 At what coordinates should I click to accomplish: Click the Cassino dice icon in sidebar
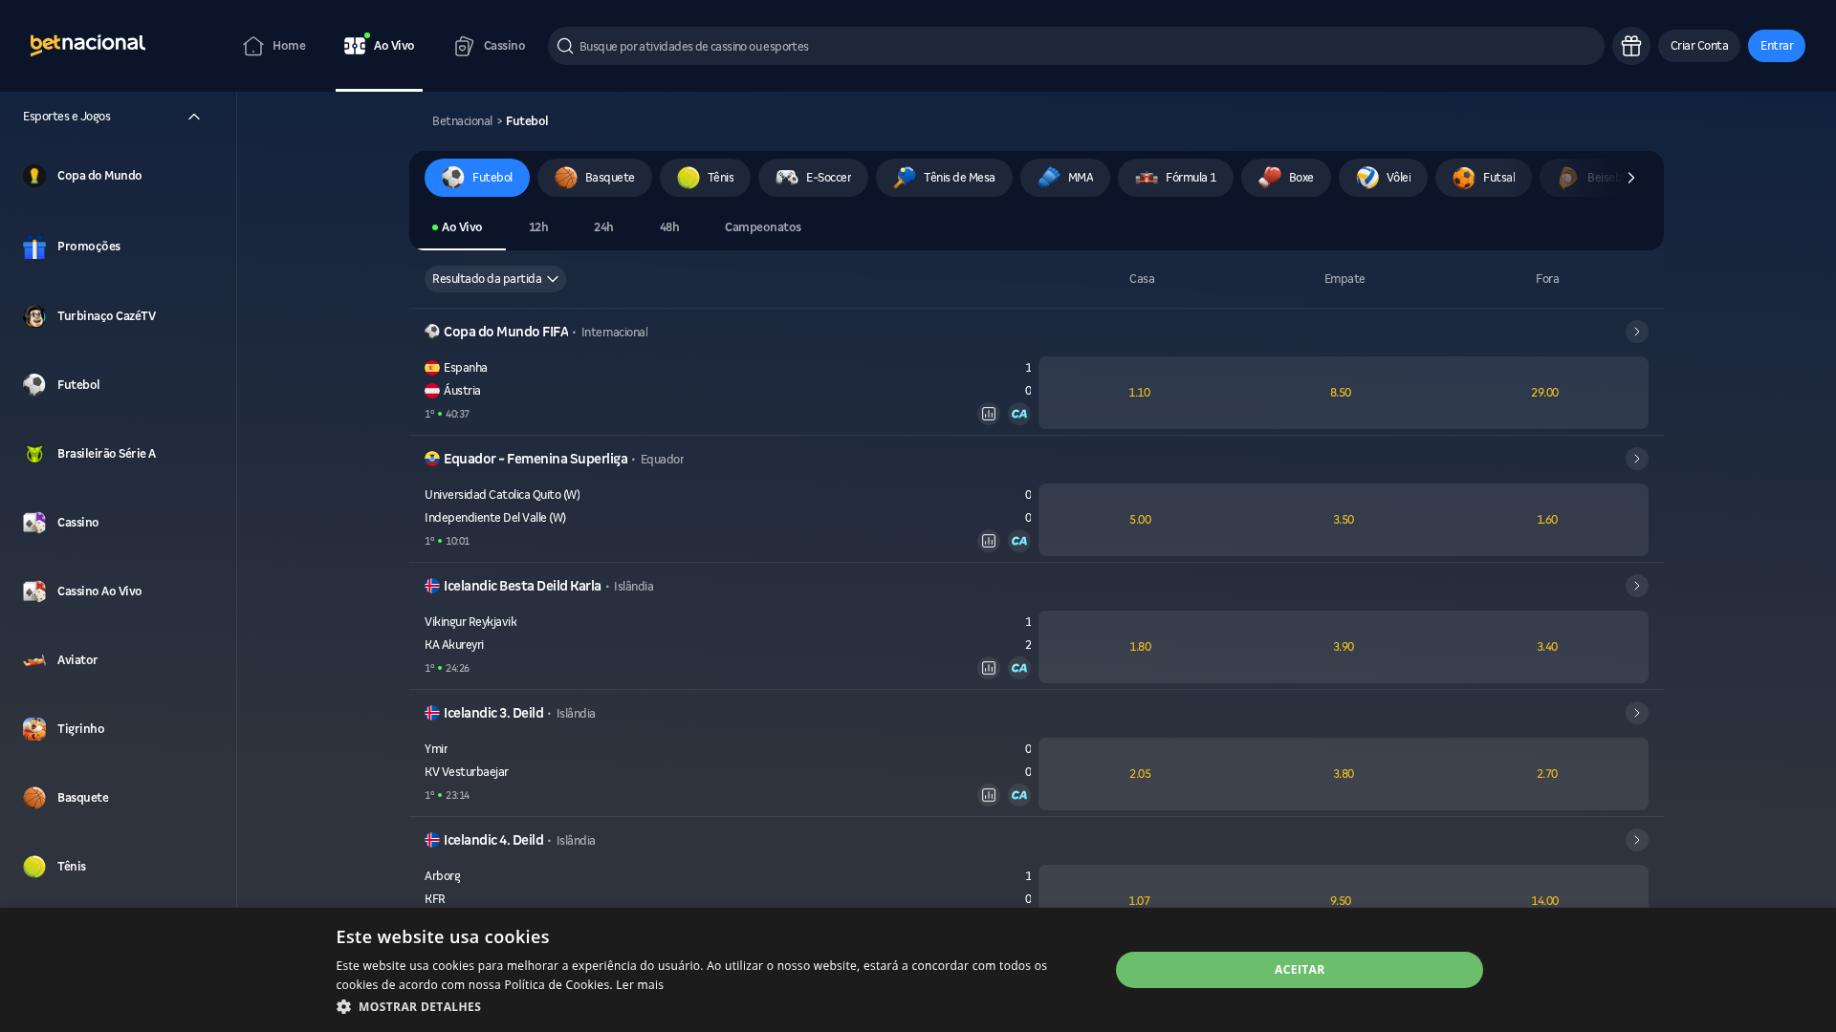coord(34,523)
